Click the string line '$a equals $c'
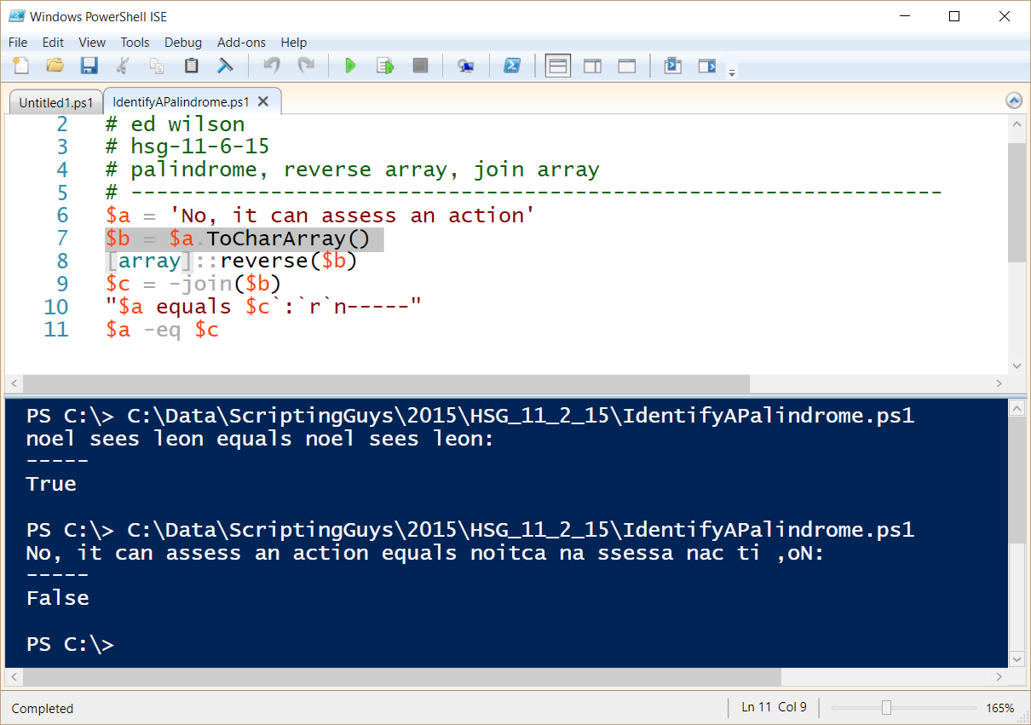 click(263, 307)
